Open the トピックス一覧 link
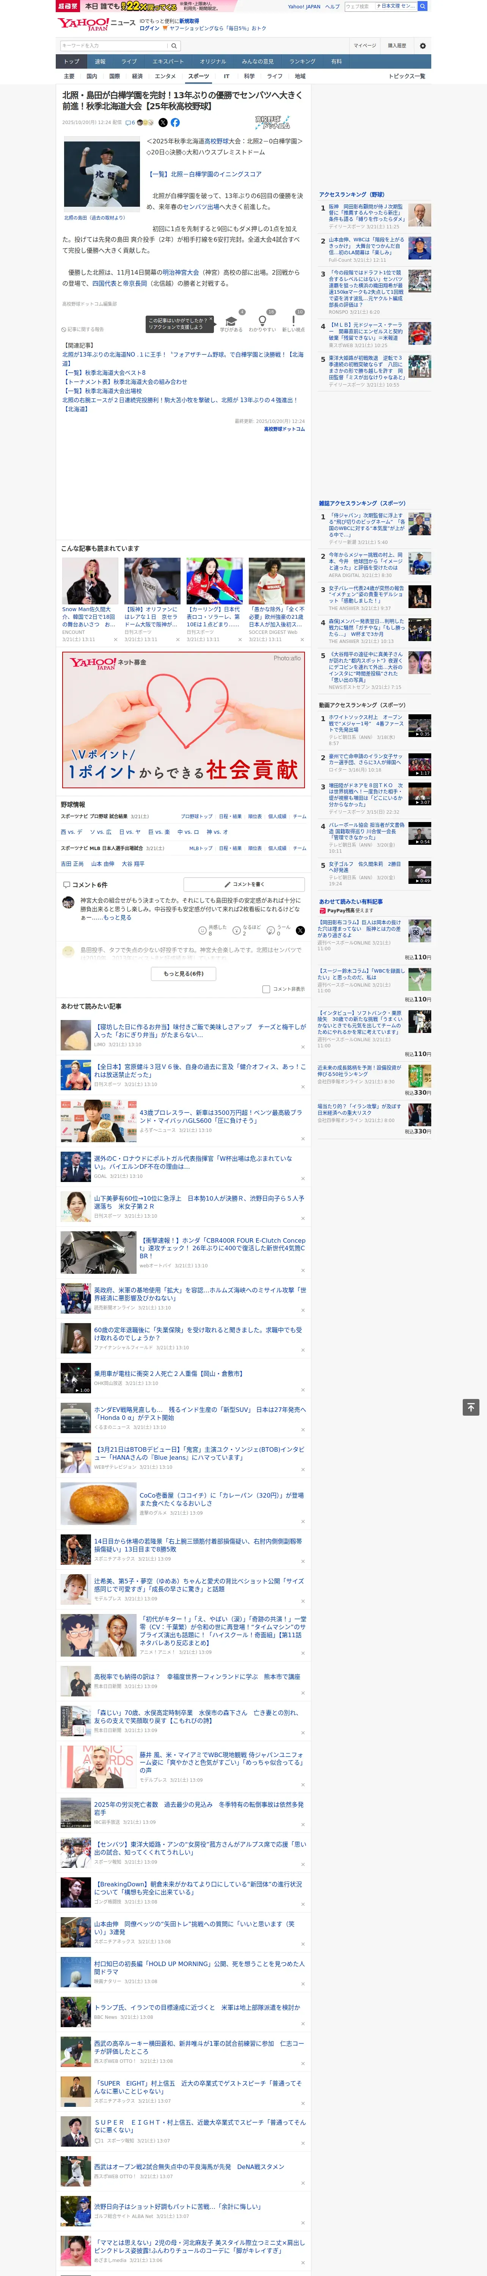487x2276 pixels. coord(407,76)
